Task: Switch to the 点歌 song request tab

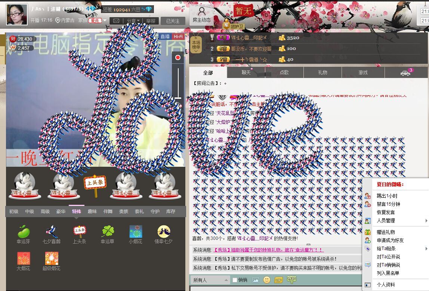Action: coord(284,72)
